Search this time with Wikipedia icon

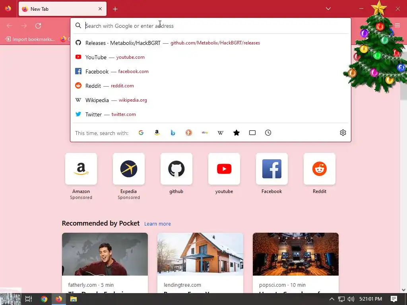tap(220, 133)
